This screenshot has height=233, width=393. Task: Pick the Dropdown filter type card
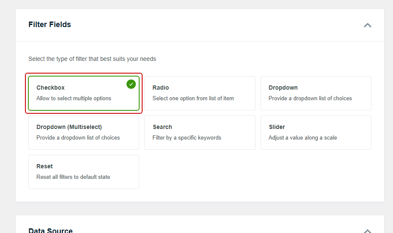coord(316,93)
